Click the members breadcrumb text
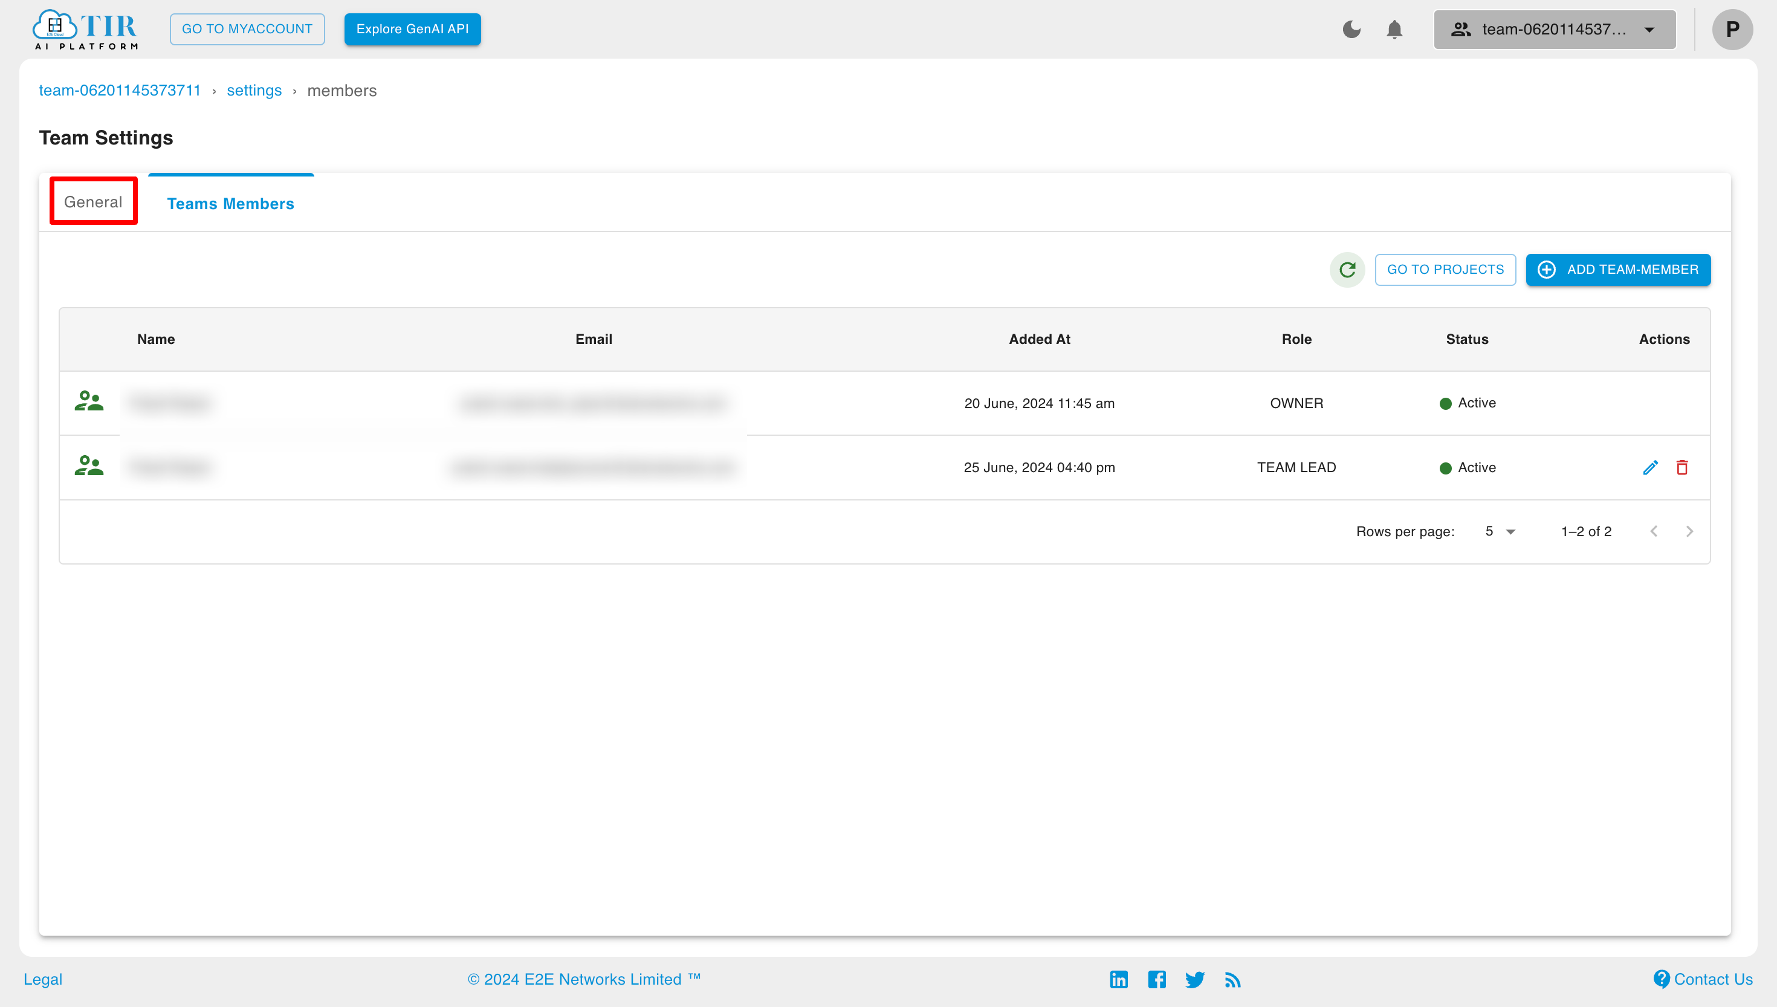The width and height of the screenshot is (1777, 1007). pyautogui.click(x=341, y=91)
